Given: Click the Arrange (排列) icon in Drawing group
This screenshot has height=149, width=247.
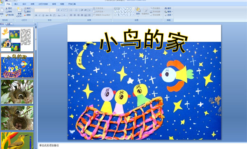Looking at the screenshot, I should [138, 10].
